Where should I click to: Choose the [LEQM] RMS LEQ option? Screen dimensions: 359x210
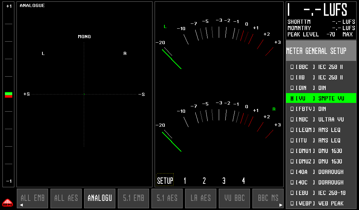(321, 130)
